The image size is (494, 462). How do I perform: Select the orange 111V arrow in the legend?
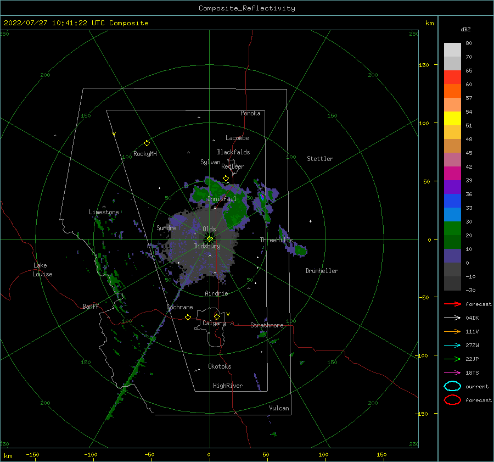(452, 331)
